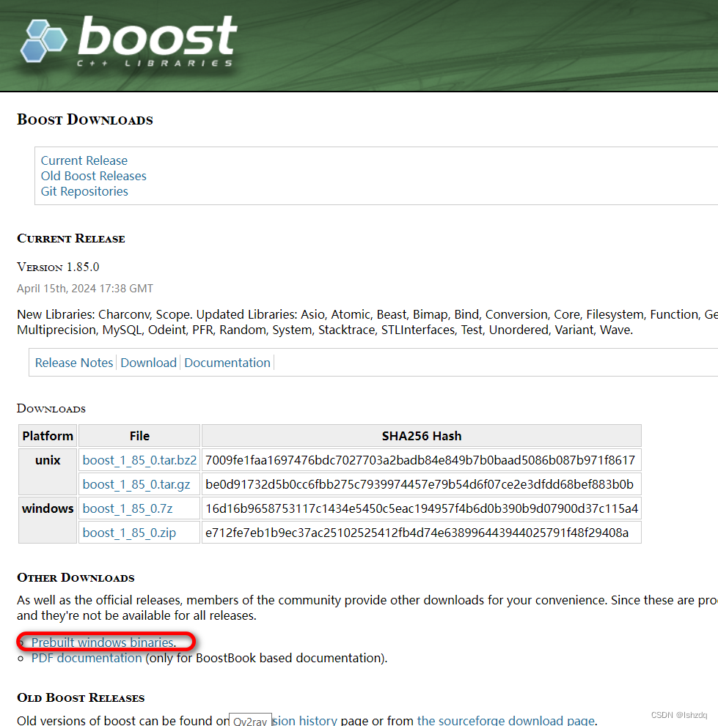718x726 pixels.
Task: Open the Release Notes for 1.85.0
Action: (73, 363)
